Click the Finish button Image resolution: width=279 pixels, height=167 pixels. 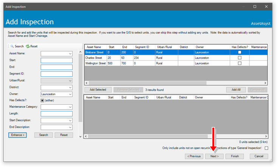[x=235, y=156]
